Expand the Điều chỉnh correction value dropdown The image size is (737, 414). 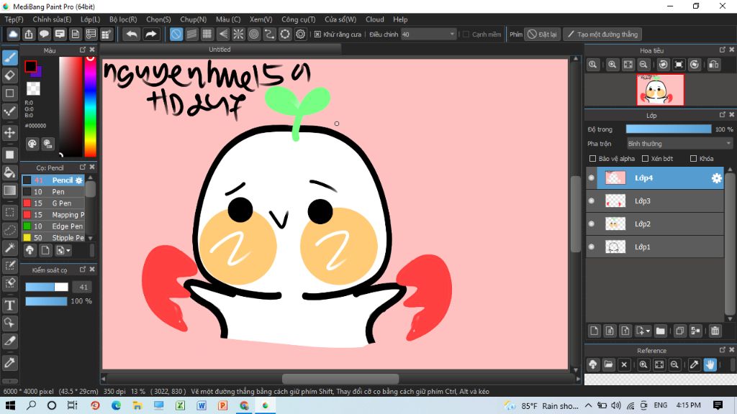[x=452, y=34]
